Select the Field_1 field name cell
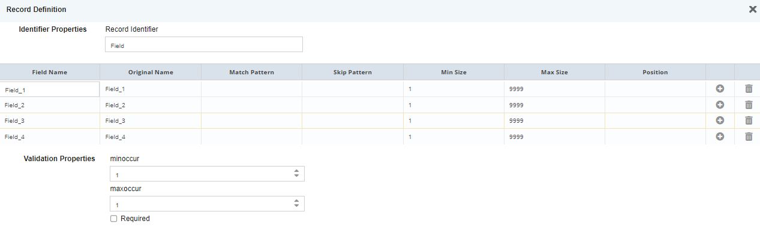Image resolution: width=760 pixels, height=245 pixels. click(x=50, y=89)
